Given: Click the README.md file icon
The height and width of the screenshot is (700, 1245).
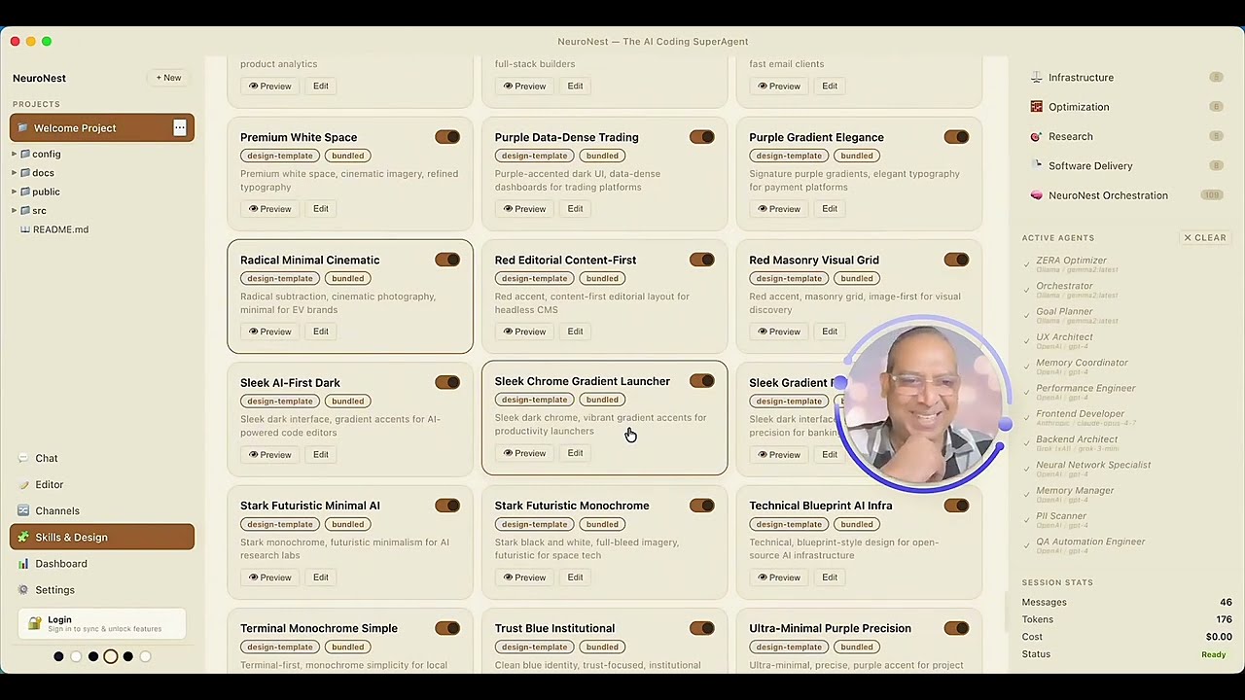Looking at the screenshot, I should (25, 229).
